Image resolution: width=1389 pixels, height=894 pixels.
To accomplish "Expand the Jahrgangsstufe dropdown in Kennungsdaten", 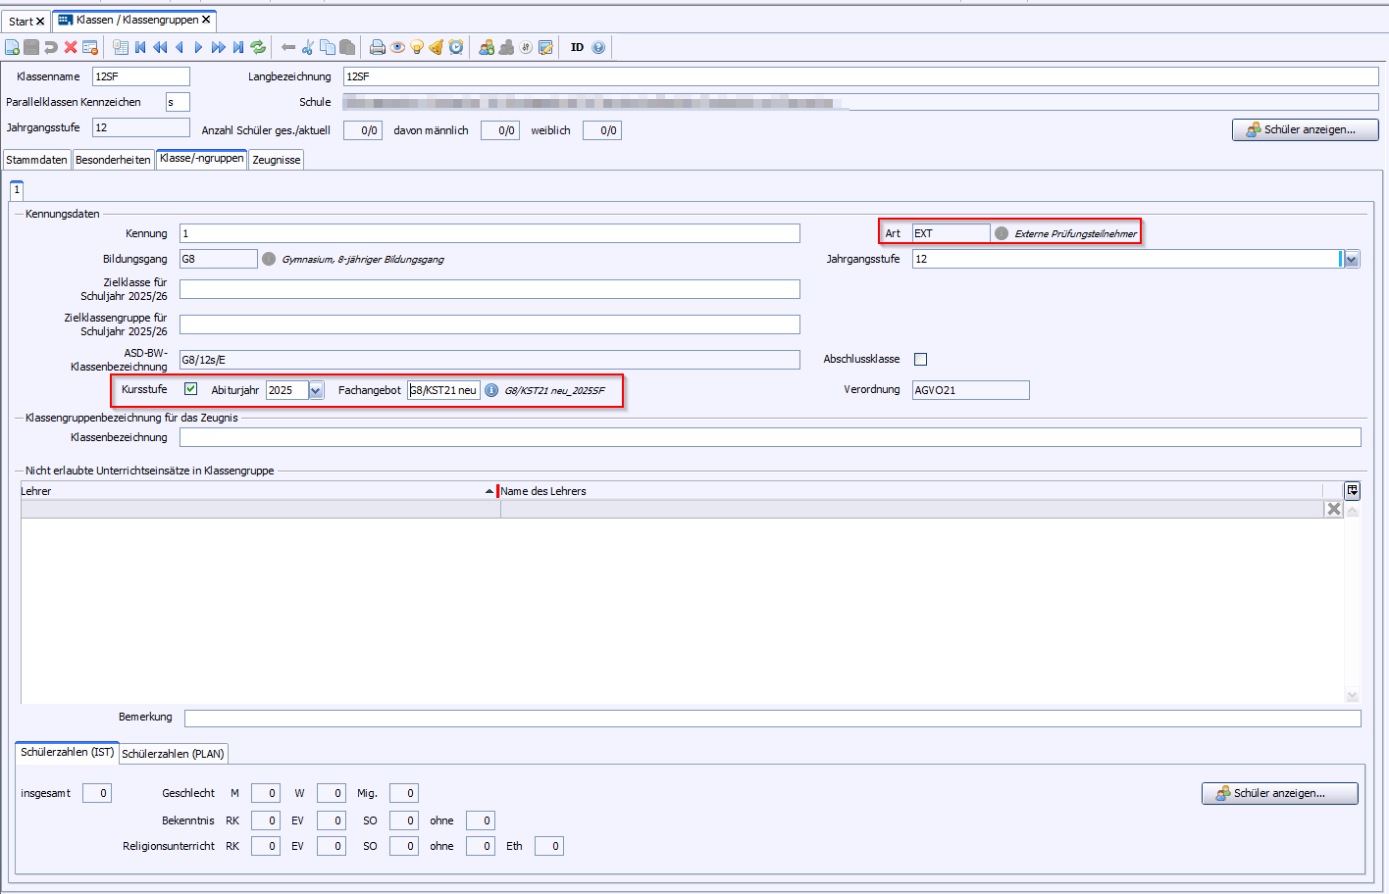I will (1351, 259).
